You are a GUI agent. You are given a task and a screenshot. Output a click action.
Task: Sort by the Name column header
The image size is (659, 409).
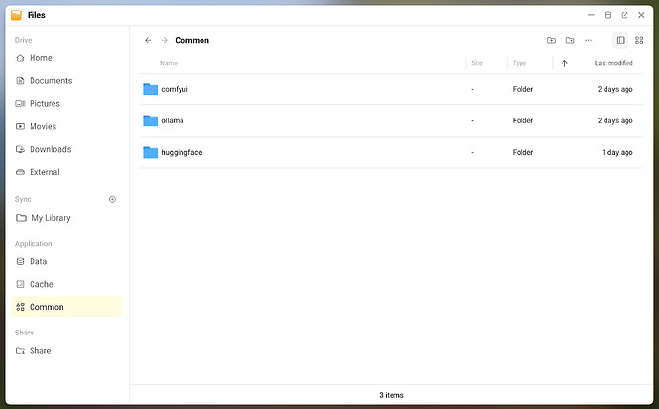(x=169, y=63)
